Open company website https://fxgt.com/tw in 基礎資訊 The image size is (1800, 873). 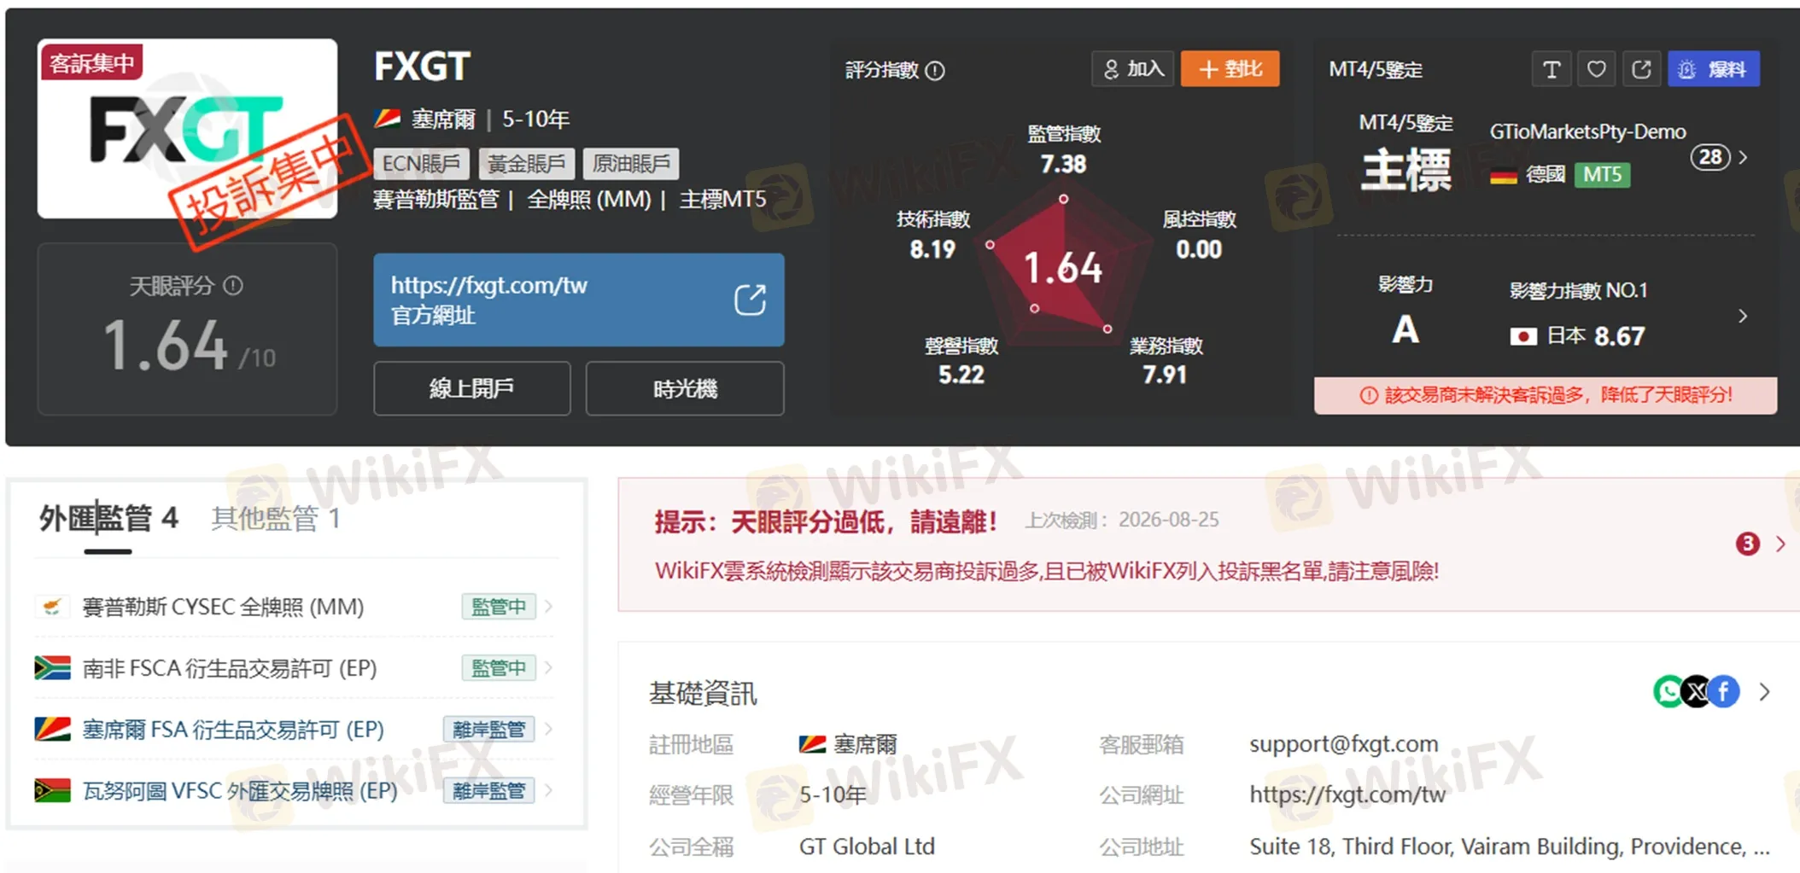pyautogui.click(x=1347, y=795)
